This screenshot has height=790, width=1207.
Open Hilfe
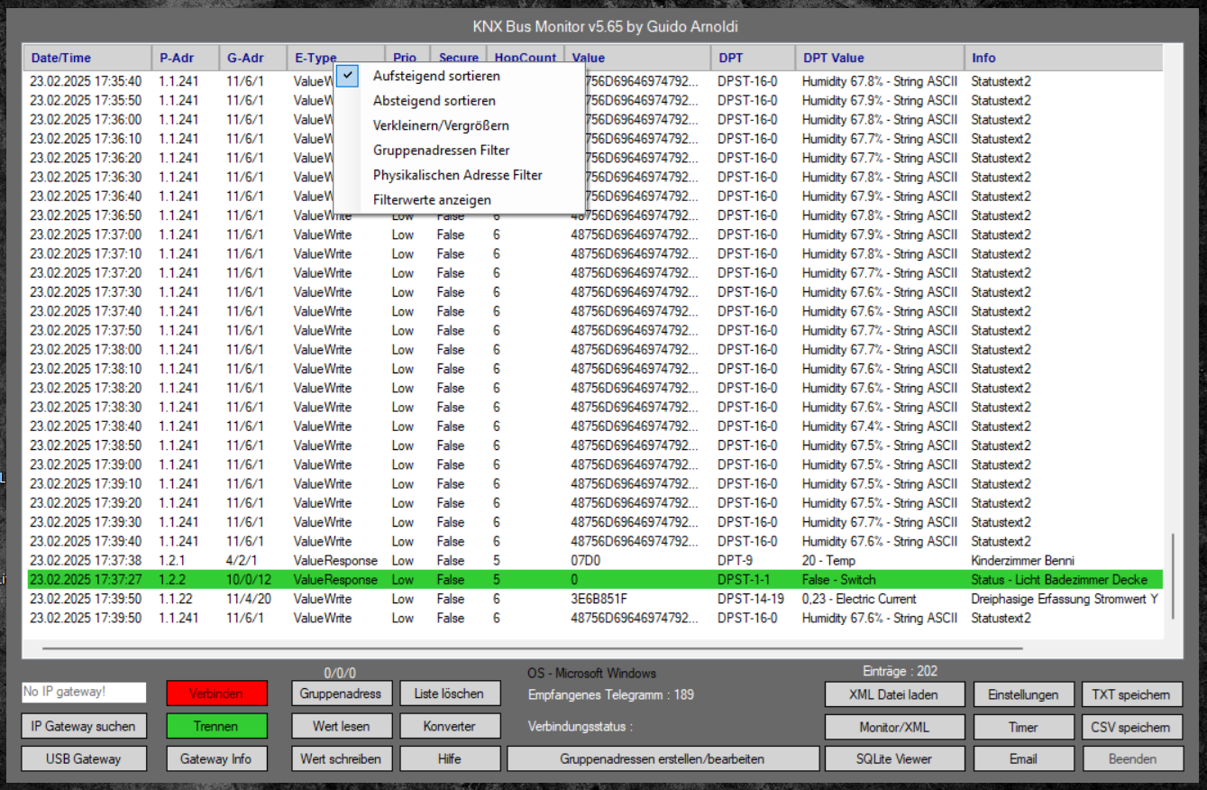pyautogui.click(x=450, y=758)
